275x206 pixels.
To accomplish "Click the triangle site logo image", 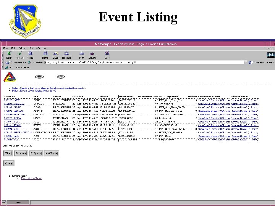I will point(10,77).
